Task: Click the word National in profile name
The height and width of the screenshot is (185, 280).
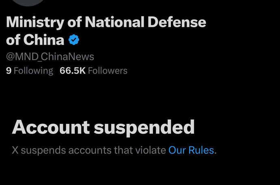Action: click(114, 22)
